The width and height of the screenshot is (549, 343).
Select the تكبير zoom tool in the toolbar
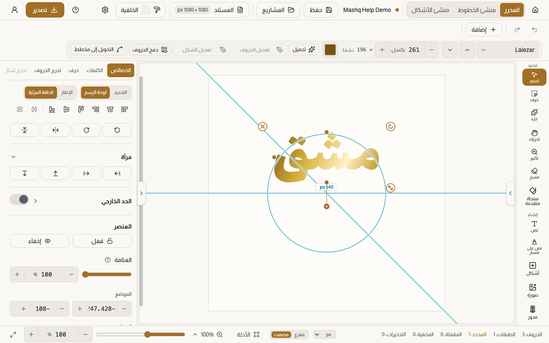(534, 154)
